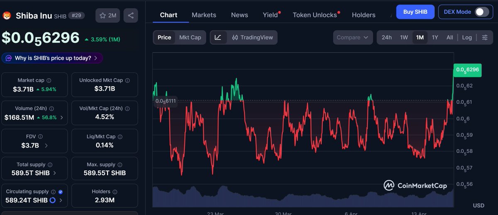This screenshot has height=215, width=498.
Task: Click the line chart type icon
Action: [x=218, y=37]
